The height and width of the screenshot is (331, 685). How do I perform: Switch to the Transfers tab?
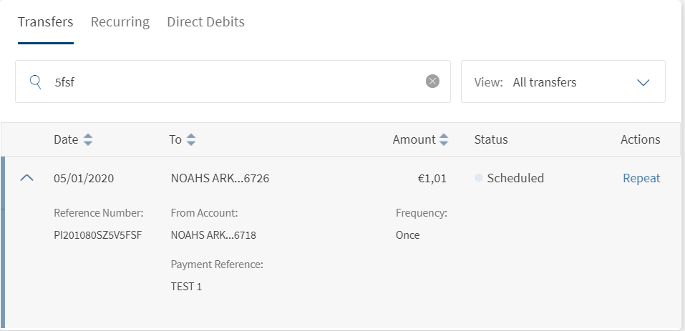point(46,22)
